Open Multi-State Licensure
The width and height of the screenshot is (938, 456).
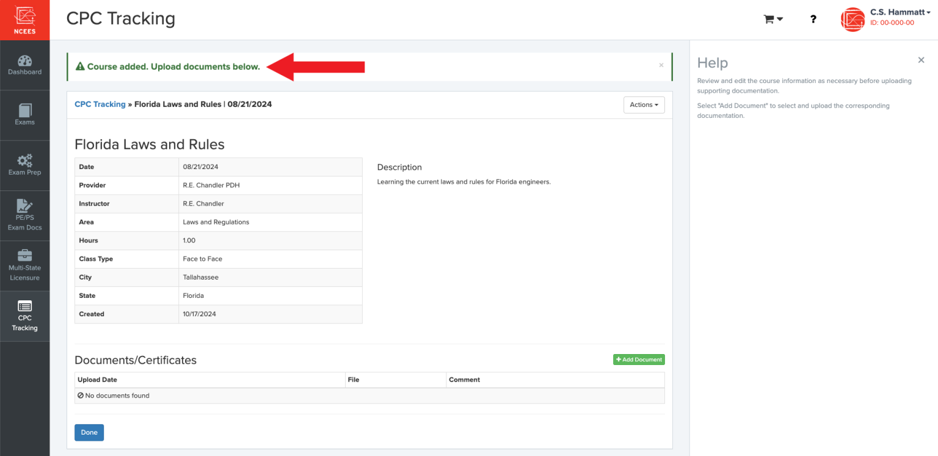pyautogui.click(x=24, y=265)
